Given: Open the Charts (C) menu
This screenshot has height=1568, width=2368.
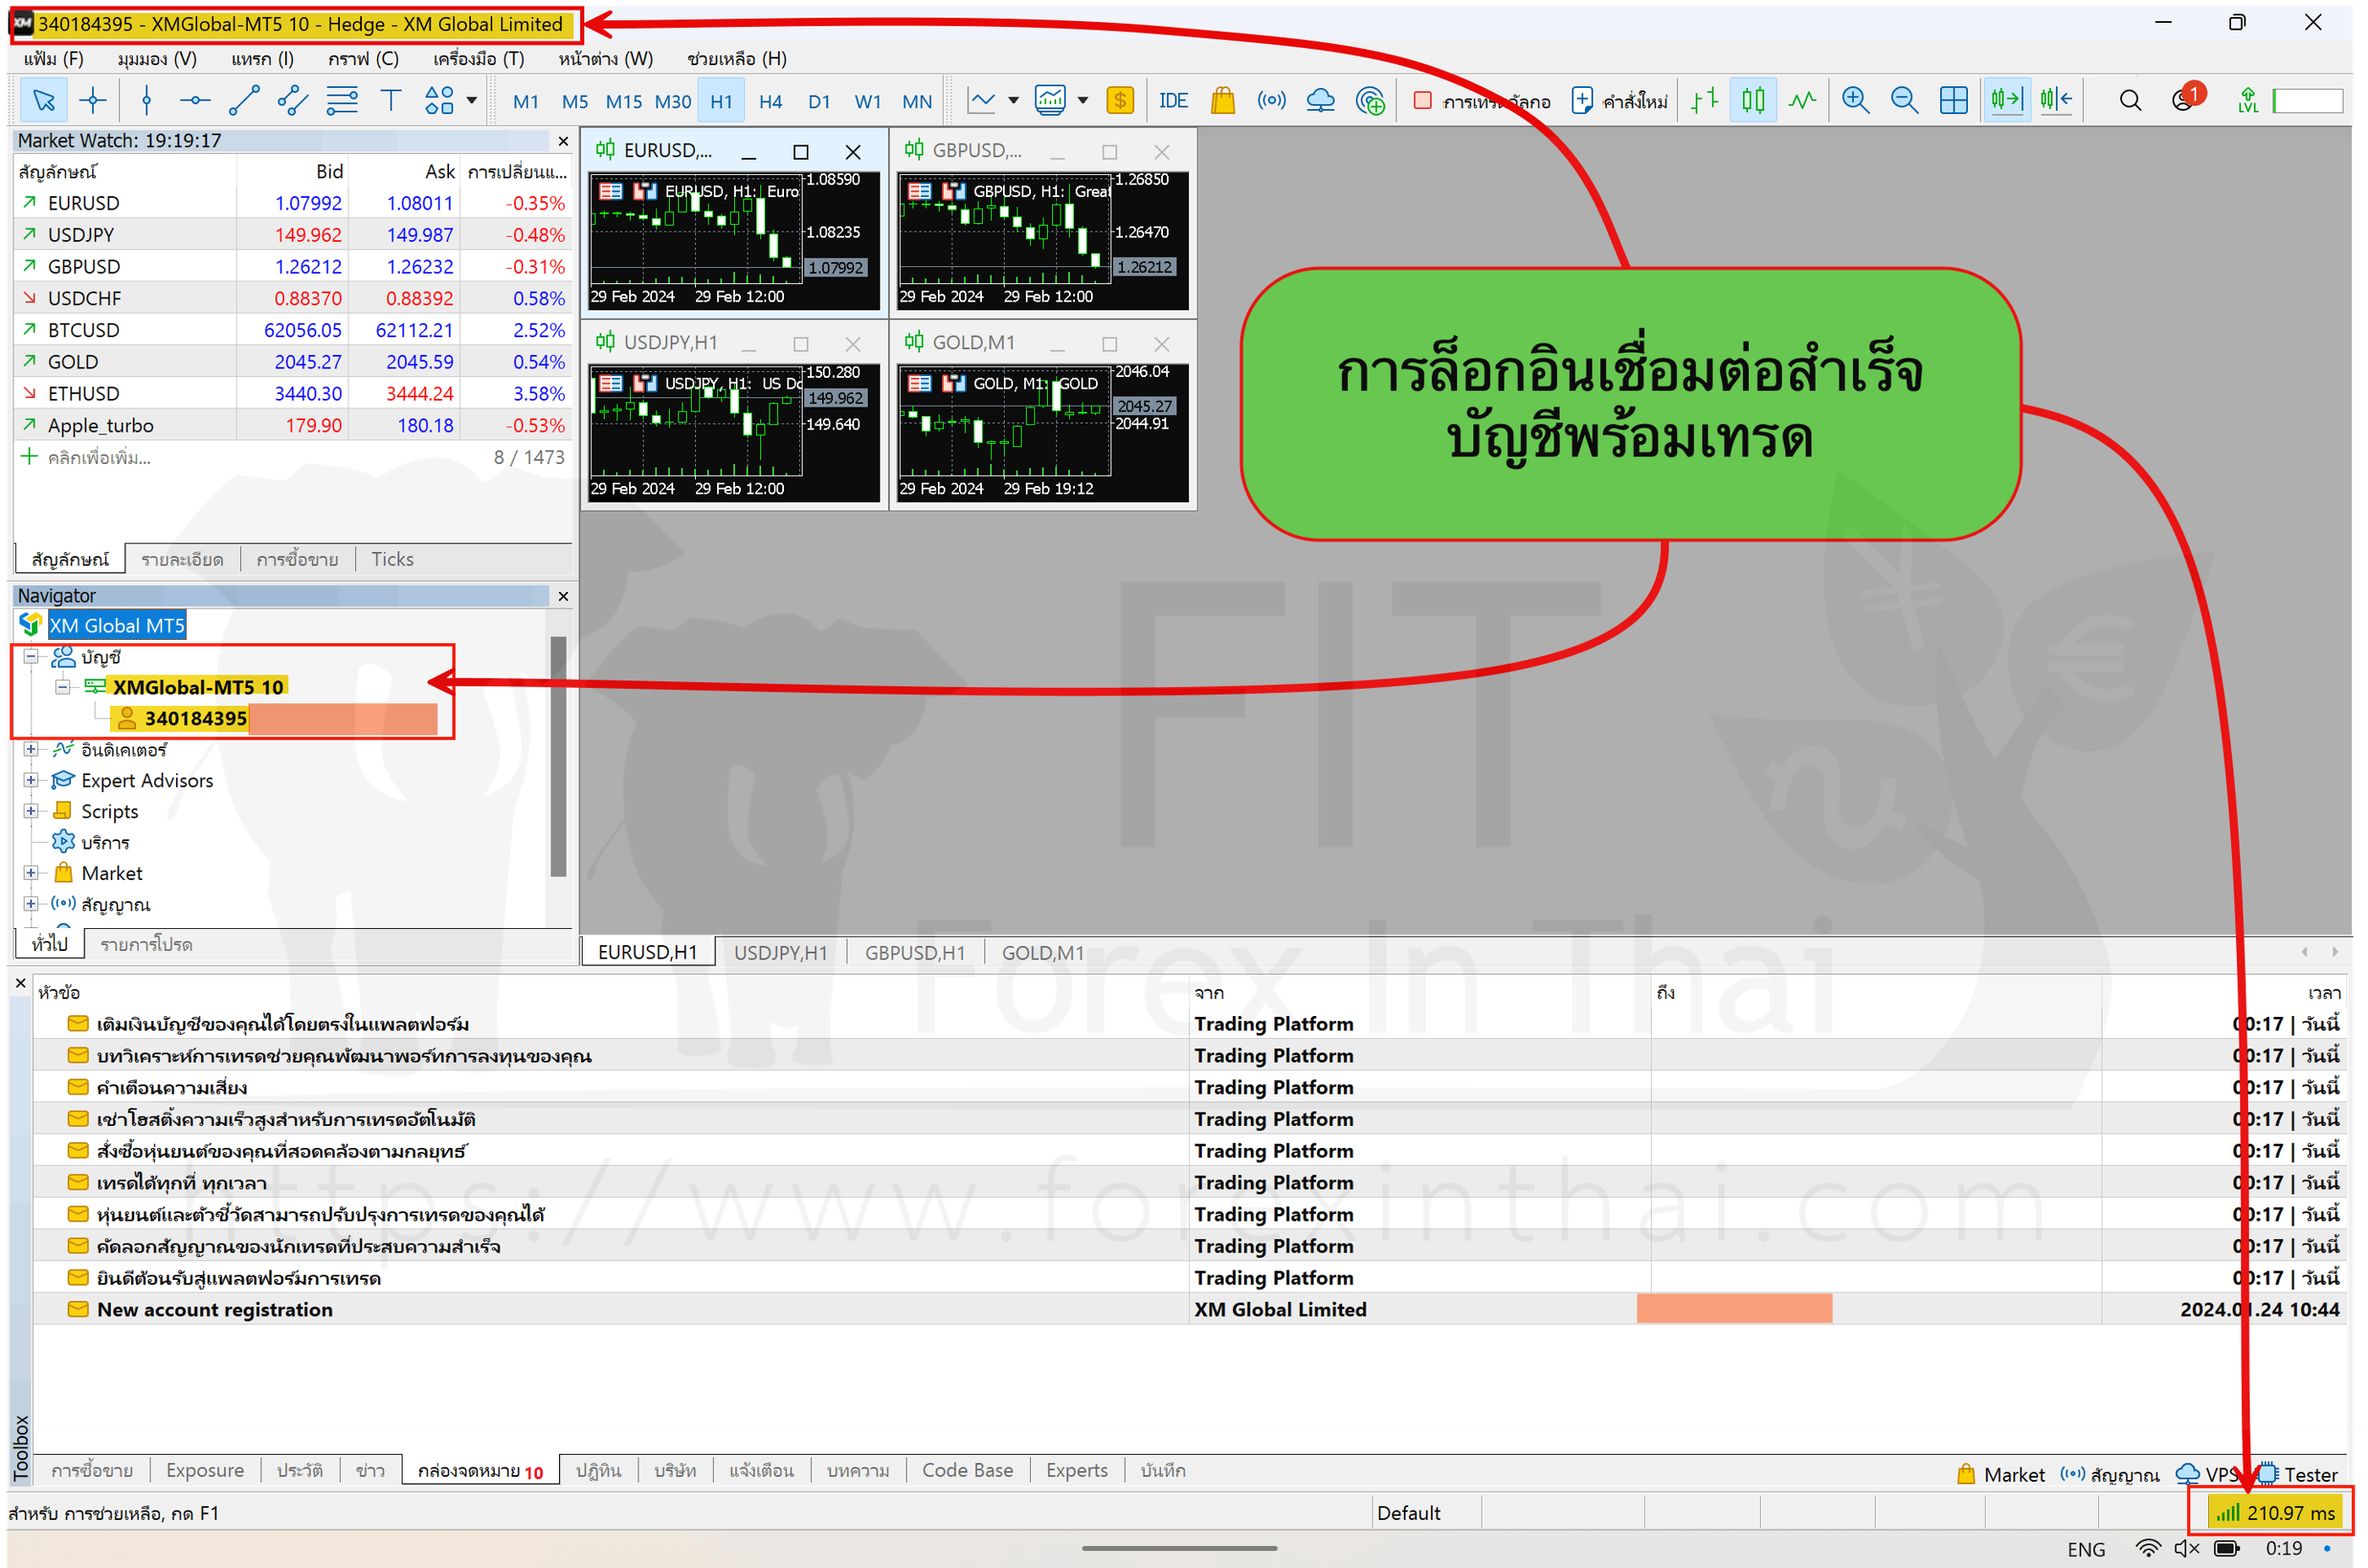Looking at the screenshot, I should tap(363, 58).
